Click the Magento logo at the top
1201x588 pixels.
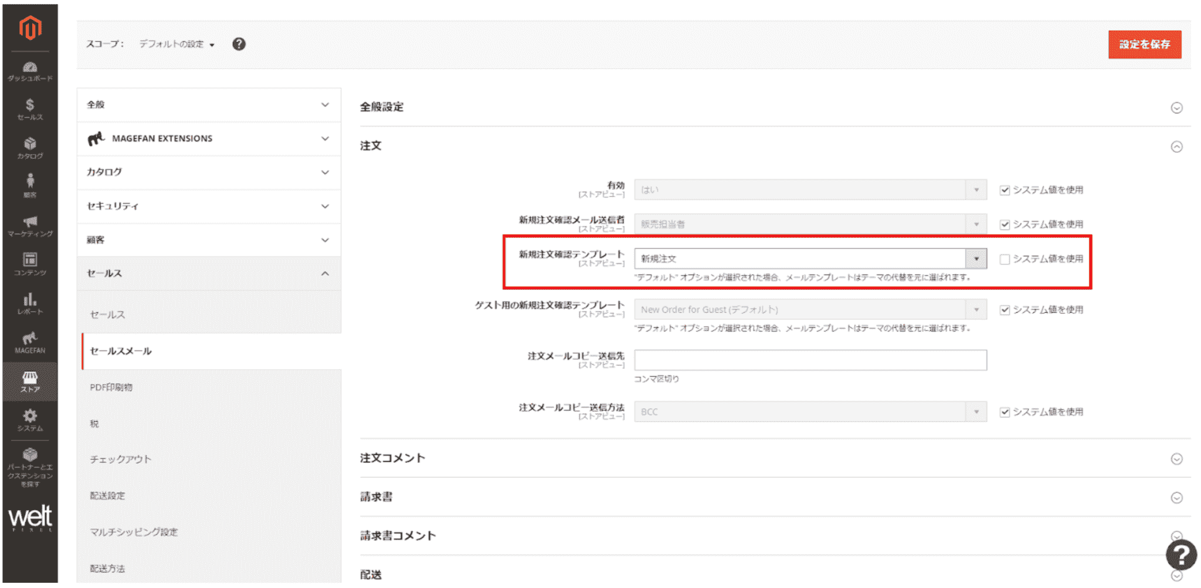tap(30, 28)
